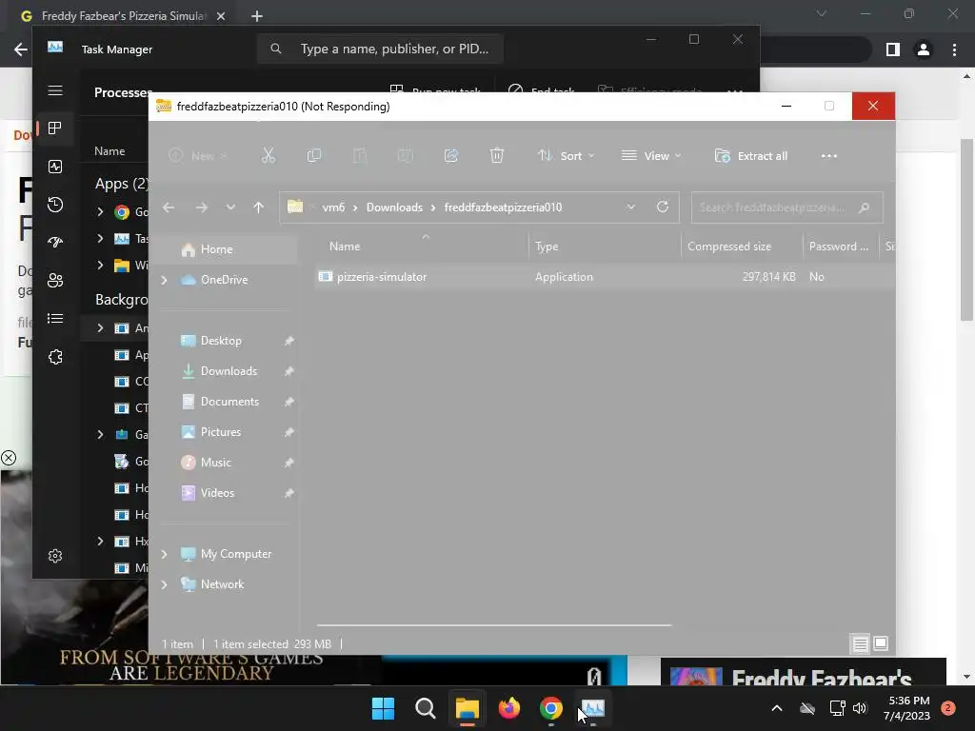
Task: Click Explorer horizontal scrollbar
Action: [494, 625]
